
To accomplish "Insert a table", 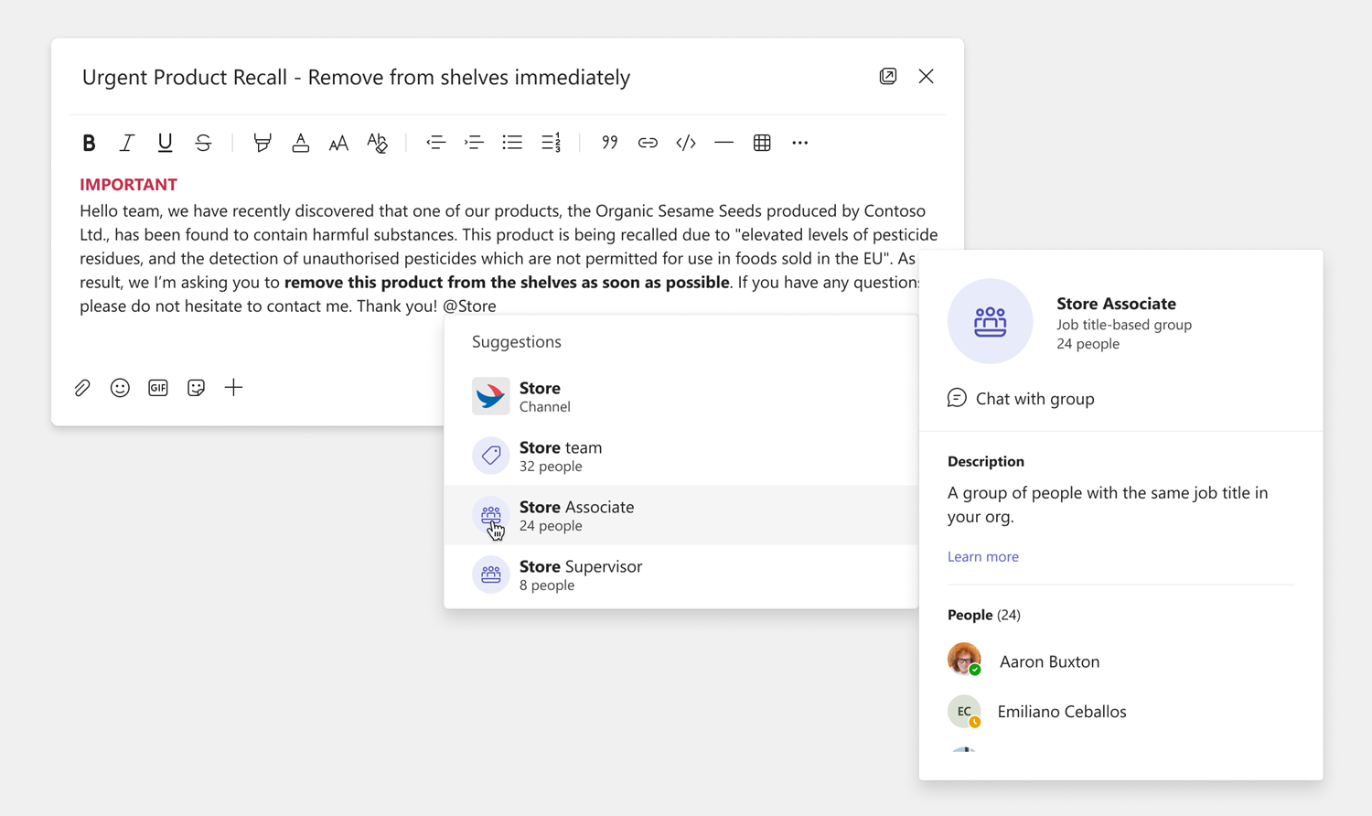I will [x=762, y=143].
